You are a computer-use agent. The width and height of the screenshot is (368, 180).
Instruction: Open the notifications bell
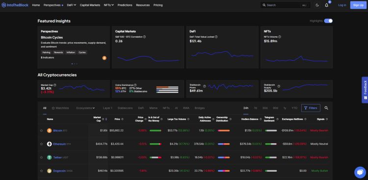(326, 5)
